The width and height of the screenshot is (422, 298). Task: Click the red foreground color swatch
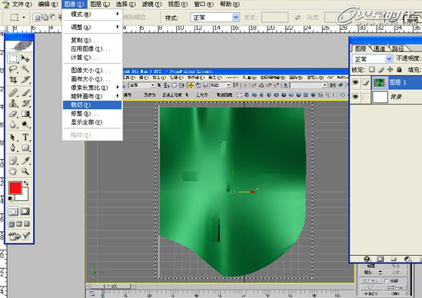pos(15,187)
